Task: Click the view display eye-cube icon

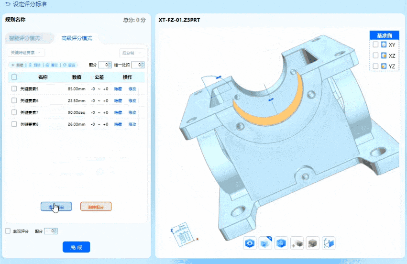Action: [250, 243]
